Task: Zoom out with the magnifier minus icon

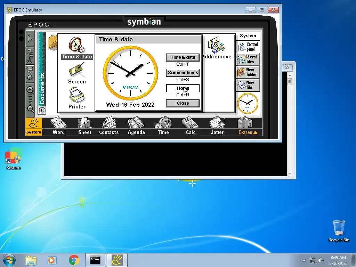Action: tap(30, 109)
